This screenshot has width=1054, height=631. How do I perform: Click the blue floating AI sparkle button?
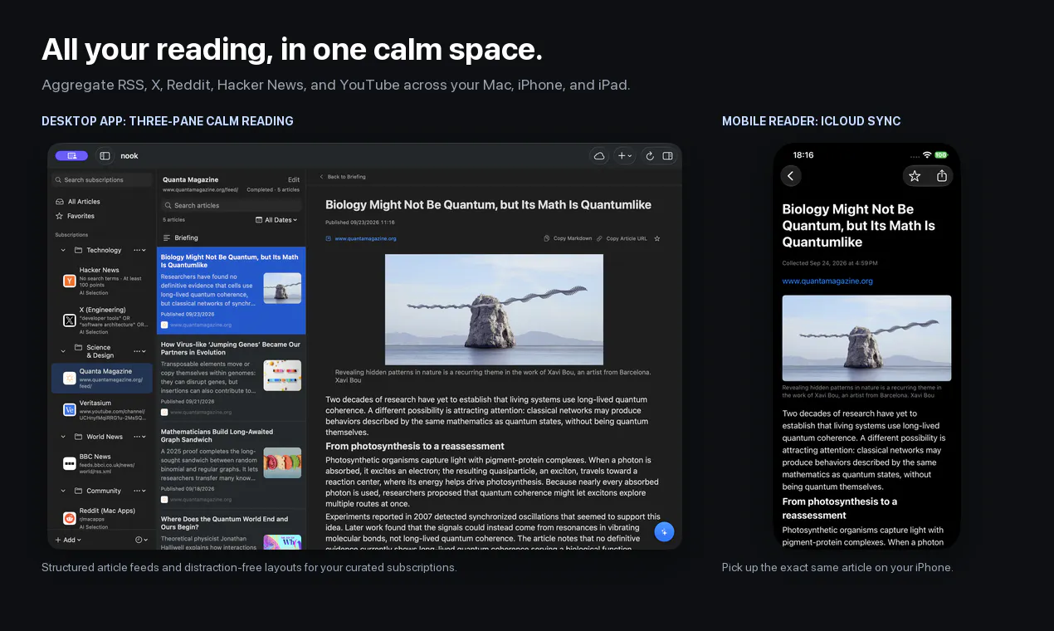click(x=664, y=531)
